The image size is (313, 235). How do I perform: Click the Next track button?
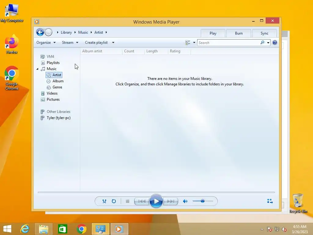tap(171, 201)
